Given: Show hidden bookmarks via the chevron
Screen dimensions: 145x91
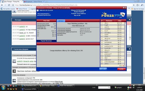Looking at the screenshot, I should point(129,9).
